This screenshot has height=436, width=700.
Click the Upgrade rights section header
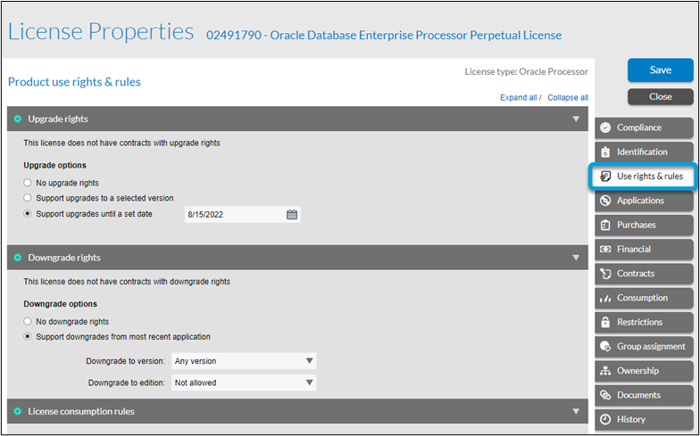[297, 119]
